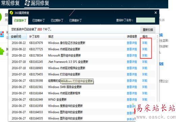Select the KB3163245 patch name
The height and width of the screenshot is (122, 176).
pos(36,62)
